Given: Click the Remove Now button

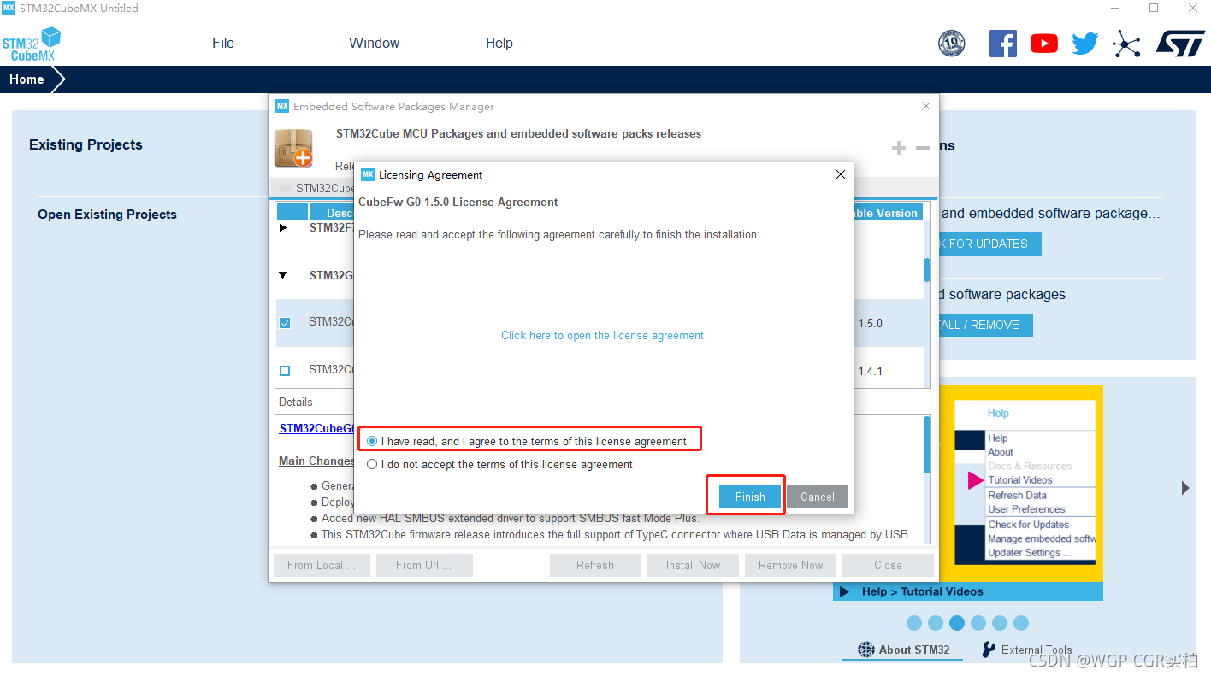Looking at the screenshot, I should click(x=790, y=565).
